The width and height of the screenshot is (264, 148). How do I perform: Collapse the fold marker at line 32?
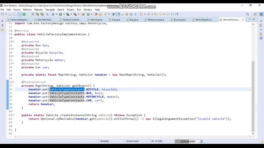coord(13,82)
